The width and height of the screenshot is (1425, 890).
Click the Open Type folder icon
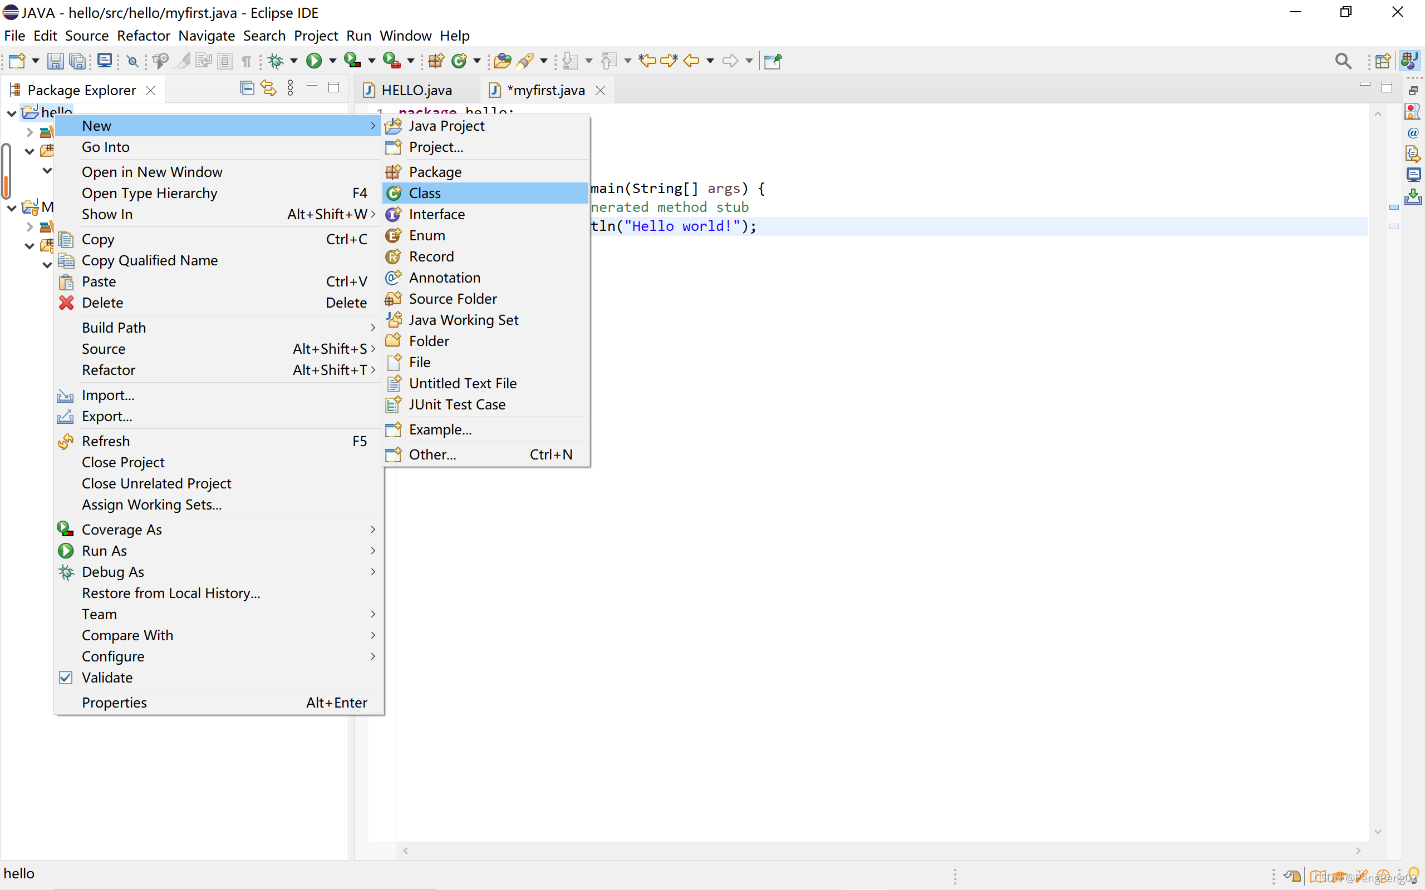(x=502, y=61)
